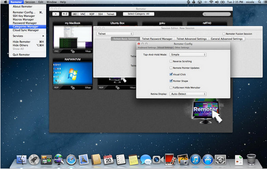Open Calendar icon showing 20
The width and height of the screenshot is (267, 169).
click(108, 160)
